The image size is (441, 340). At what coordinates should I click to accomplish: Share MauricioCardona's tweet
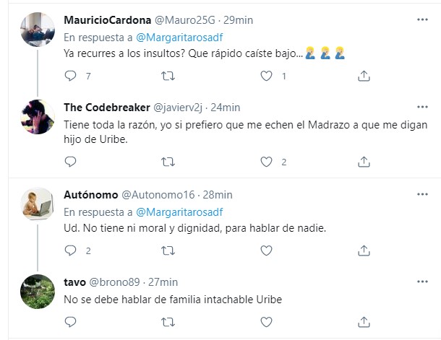pyautogui.click(x=364, y=75)
